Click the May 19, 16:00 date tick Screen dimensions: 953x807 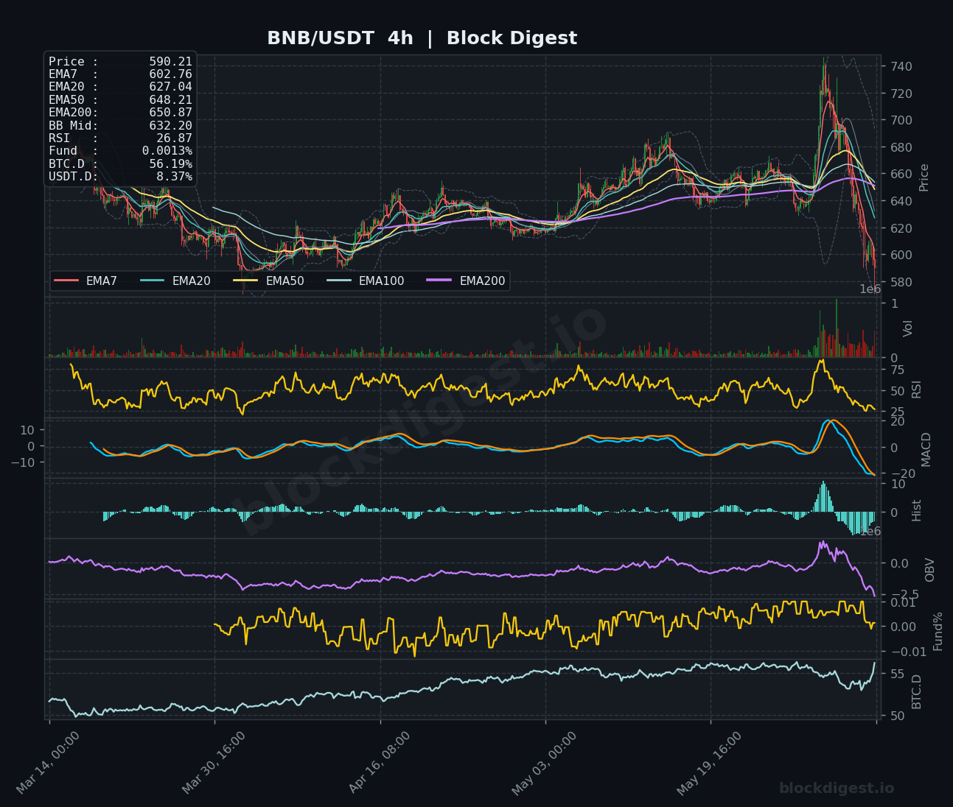tap(711, 763)
